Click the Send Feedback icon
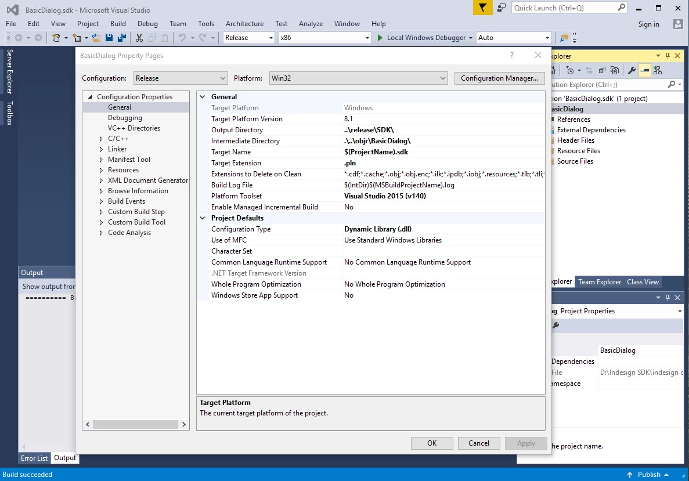689x481 pixels. [502, 8]
